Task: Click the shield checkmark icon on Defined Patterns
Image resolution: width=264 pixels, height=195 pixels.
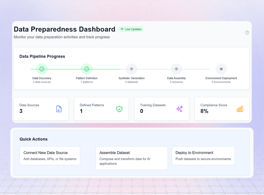Action: click(x=119, y=109)
